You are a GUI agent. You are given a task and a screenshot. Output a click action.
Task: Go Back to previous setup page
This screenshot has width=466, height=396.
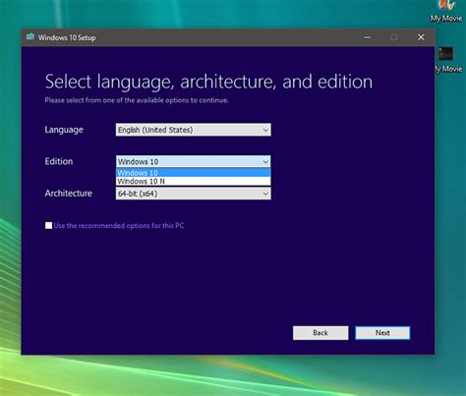pos(320,333)
